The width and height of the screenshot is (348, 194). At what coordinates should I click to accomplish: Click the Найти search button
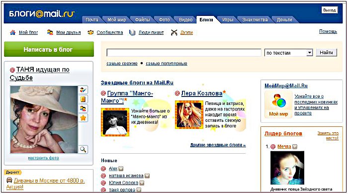326,53
